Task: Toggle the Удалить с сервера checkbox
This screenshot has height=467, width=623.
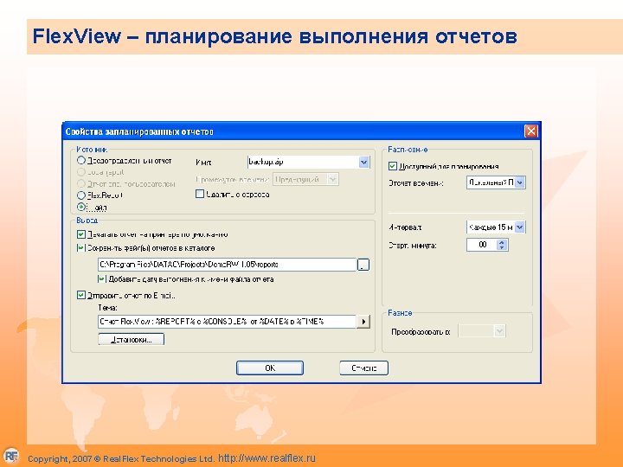Action: 200,194
